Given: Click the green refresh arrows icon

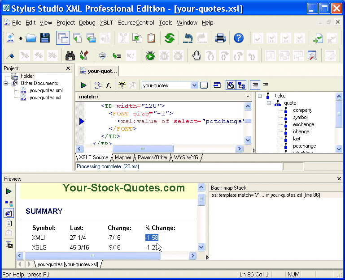Looking at the screenshot, I should tap(169, 38).
